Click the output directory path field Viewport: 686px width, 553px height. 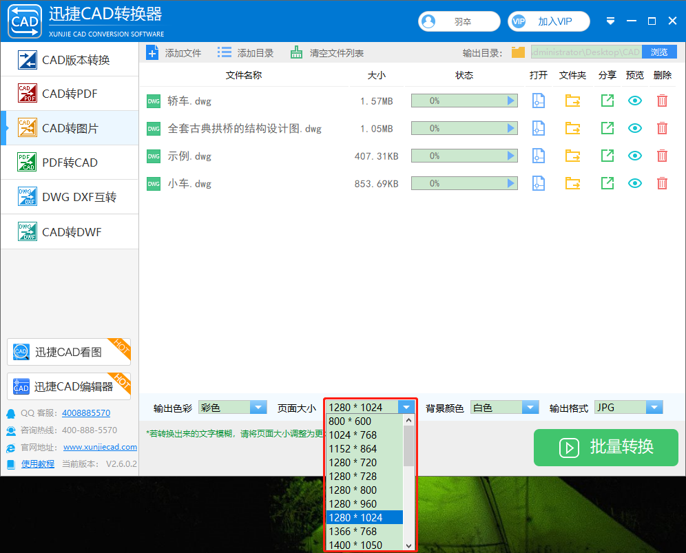[x=586, y=52]
